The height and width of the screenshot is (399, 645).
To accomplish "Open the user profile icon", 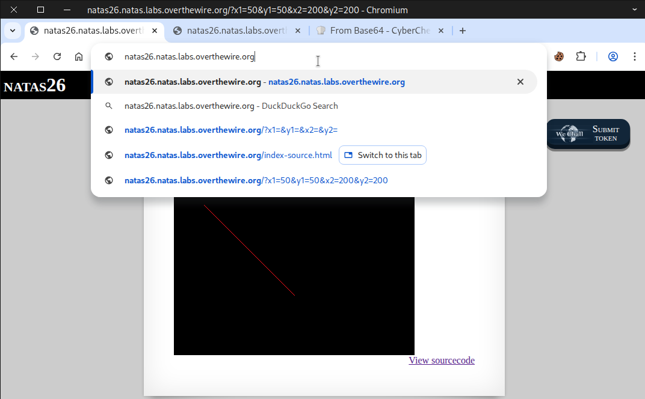I will (613, 56).
